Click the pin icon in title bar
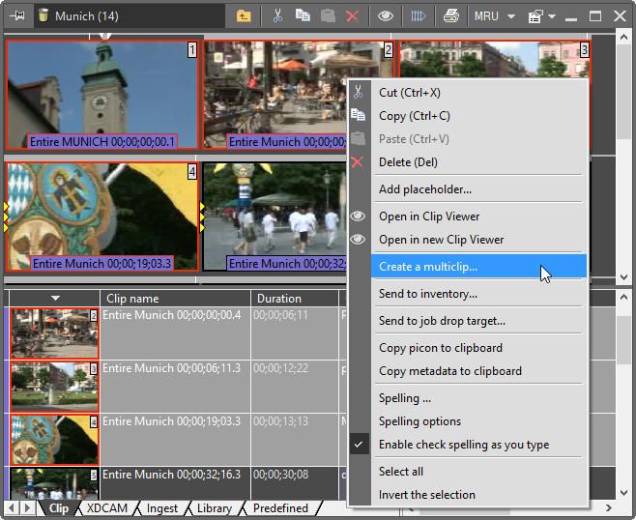Image resolution: width=636 pixels, height=520 pixels. (x=16, y=15)
